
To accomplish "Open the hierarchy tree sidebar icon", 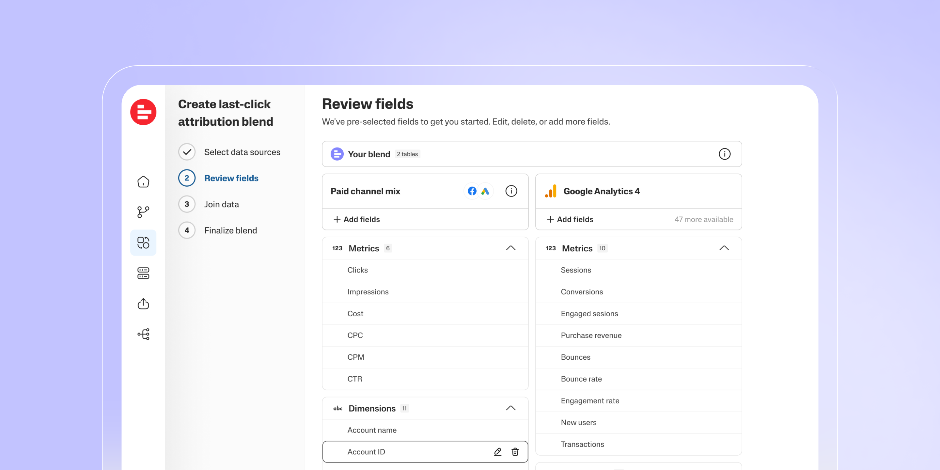I will tap(143, 334).
